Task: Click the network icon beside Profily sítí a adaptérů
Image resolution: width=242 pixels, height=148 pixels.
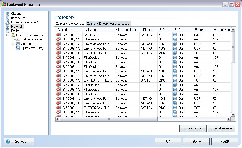Action: pos(8,22)
